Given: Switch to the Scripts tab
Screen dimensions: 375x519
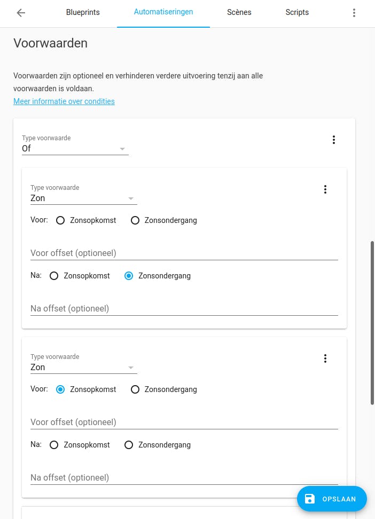Looking at the screenshot, I should (297, 12).
